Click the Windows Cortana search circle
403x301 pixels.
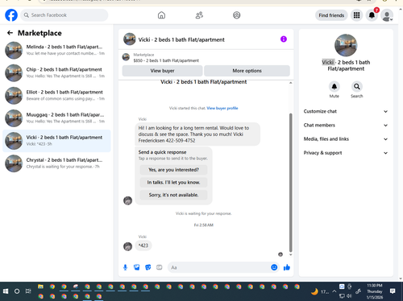[x=17, y=291]
